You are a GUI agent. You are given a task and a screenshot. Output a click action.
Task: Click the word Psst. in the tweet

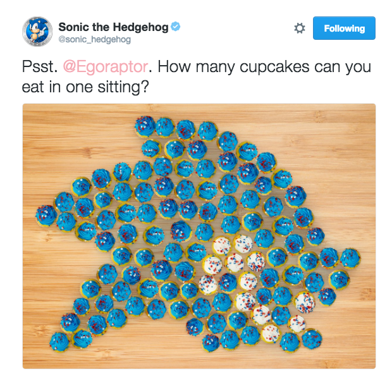tap(40, 67)
